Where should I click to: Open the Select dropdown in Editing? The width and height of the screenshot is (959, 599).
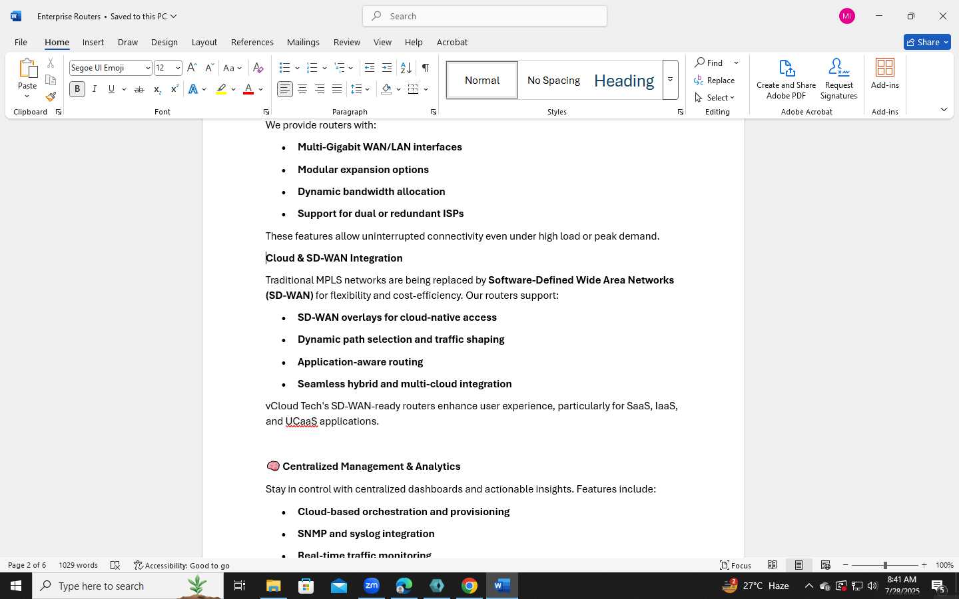pyautogui.click(x=715, y=97)
